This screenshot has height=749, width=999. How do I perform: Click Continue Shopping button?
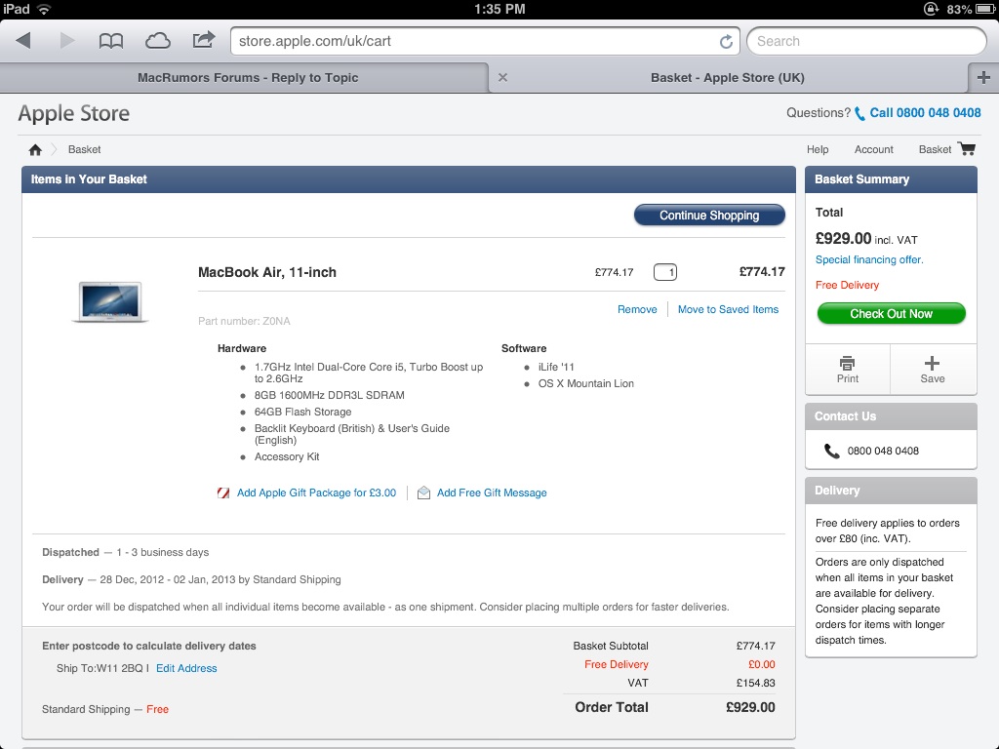pos(709,216)
